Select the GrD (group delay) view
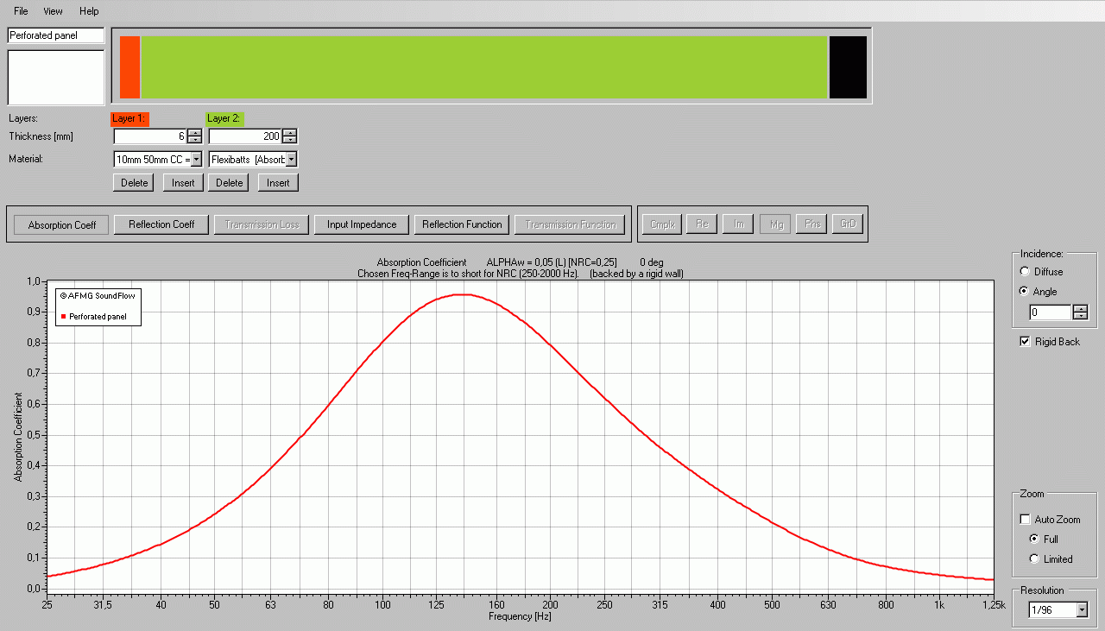The height and width of the screenshot is (631, 1105). click(x=847, y=224)
